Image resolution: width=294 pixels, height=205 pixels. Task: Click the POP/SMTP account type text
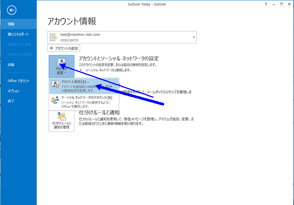click(x=70, y=40)
